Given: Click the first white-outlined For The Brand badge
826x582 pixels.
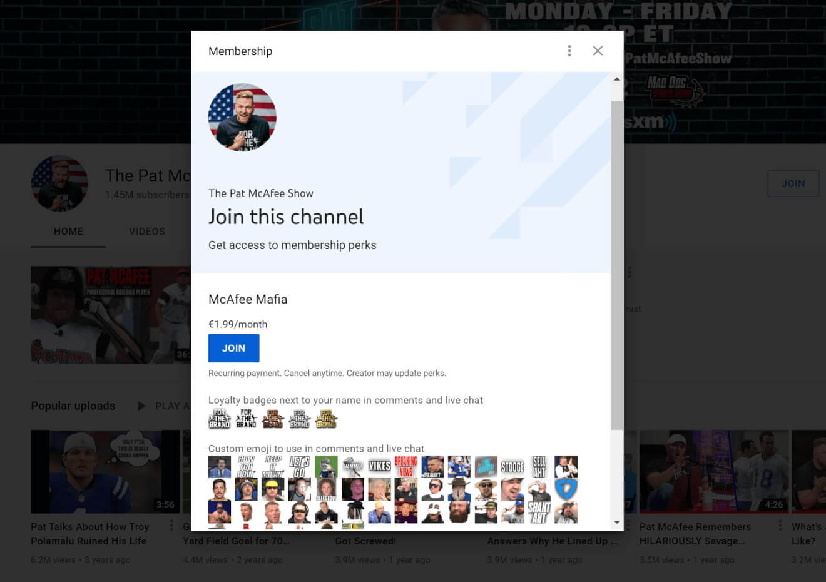Looking at the screenshot, I should click(x=220, y=419).
